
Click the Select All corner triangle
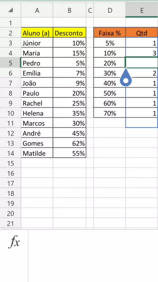pos(11,11)
